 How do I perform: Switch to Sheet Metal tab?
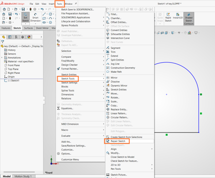(x=42, y=28)
